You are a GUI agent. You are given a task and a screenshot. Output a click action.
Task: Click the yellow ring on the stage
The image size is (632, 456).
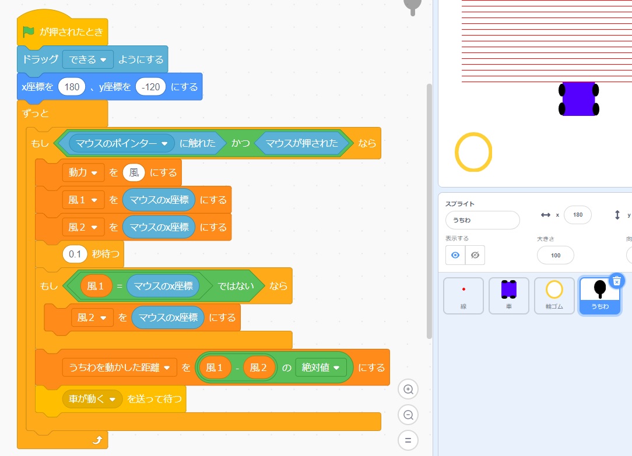tap(473, 152)
